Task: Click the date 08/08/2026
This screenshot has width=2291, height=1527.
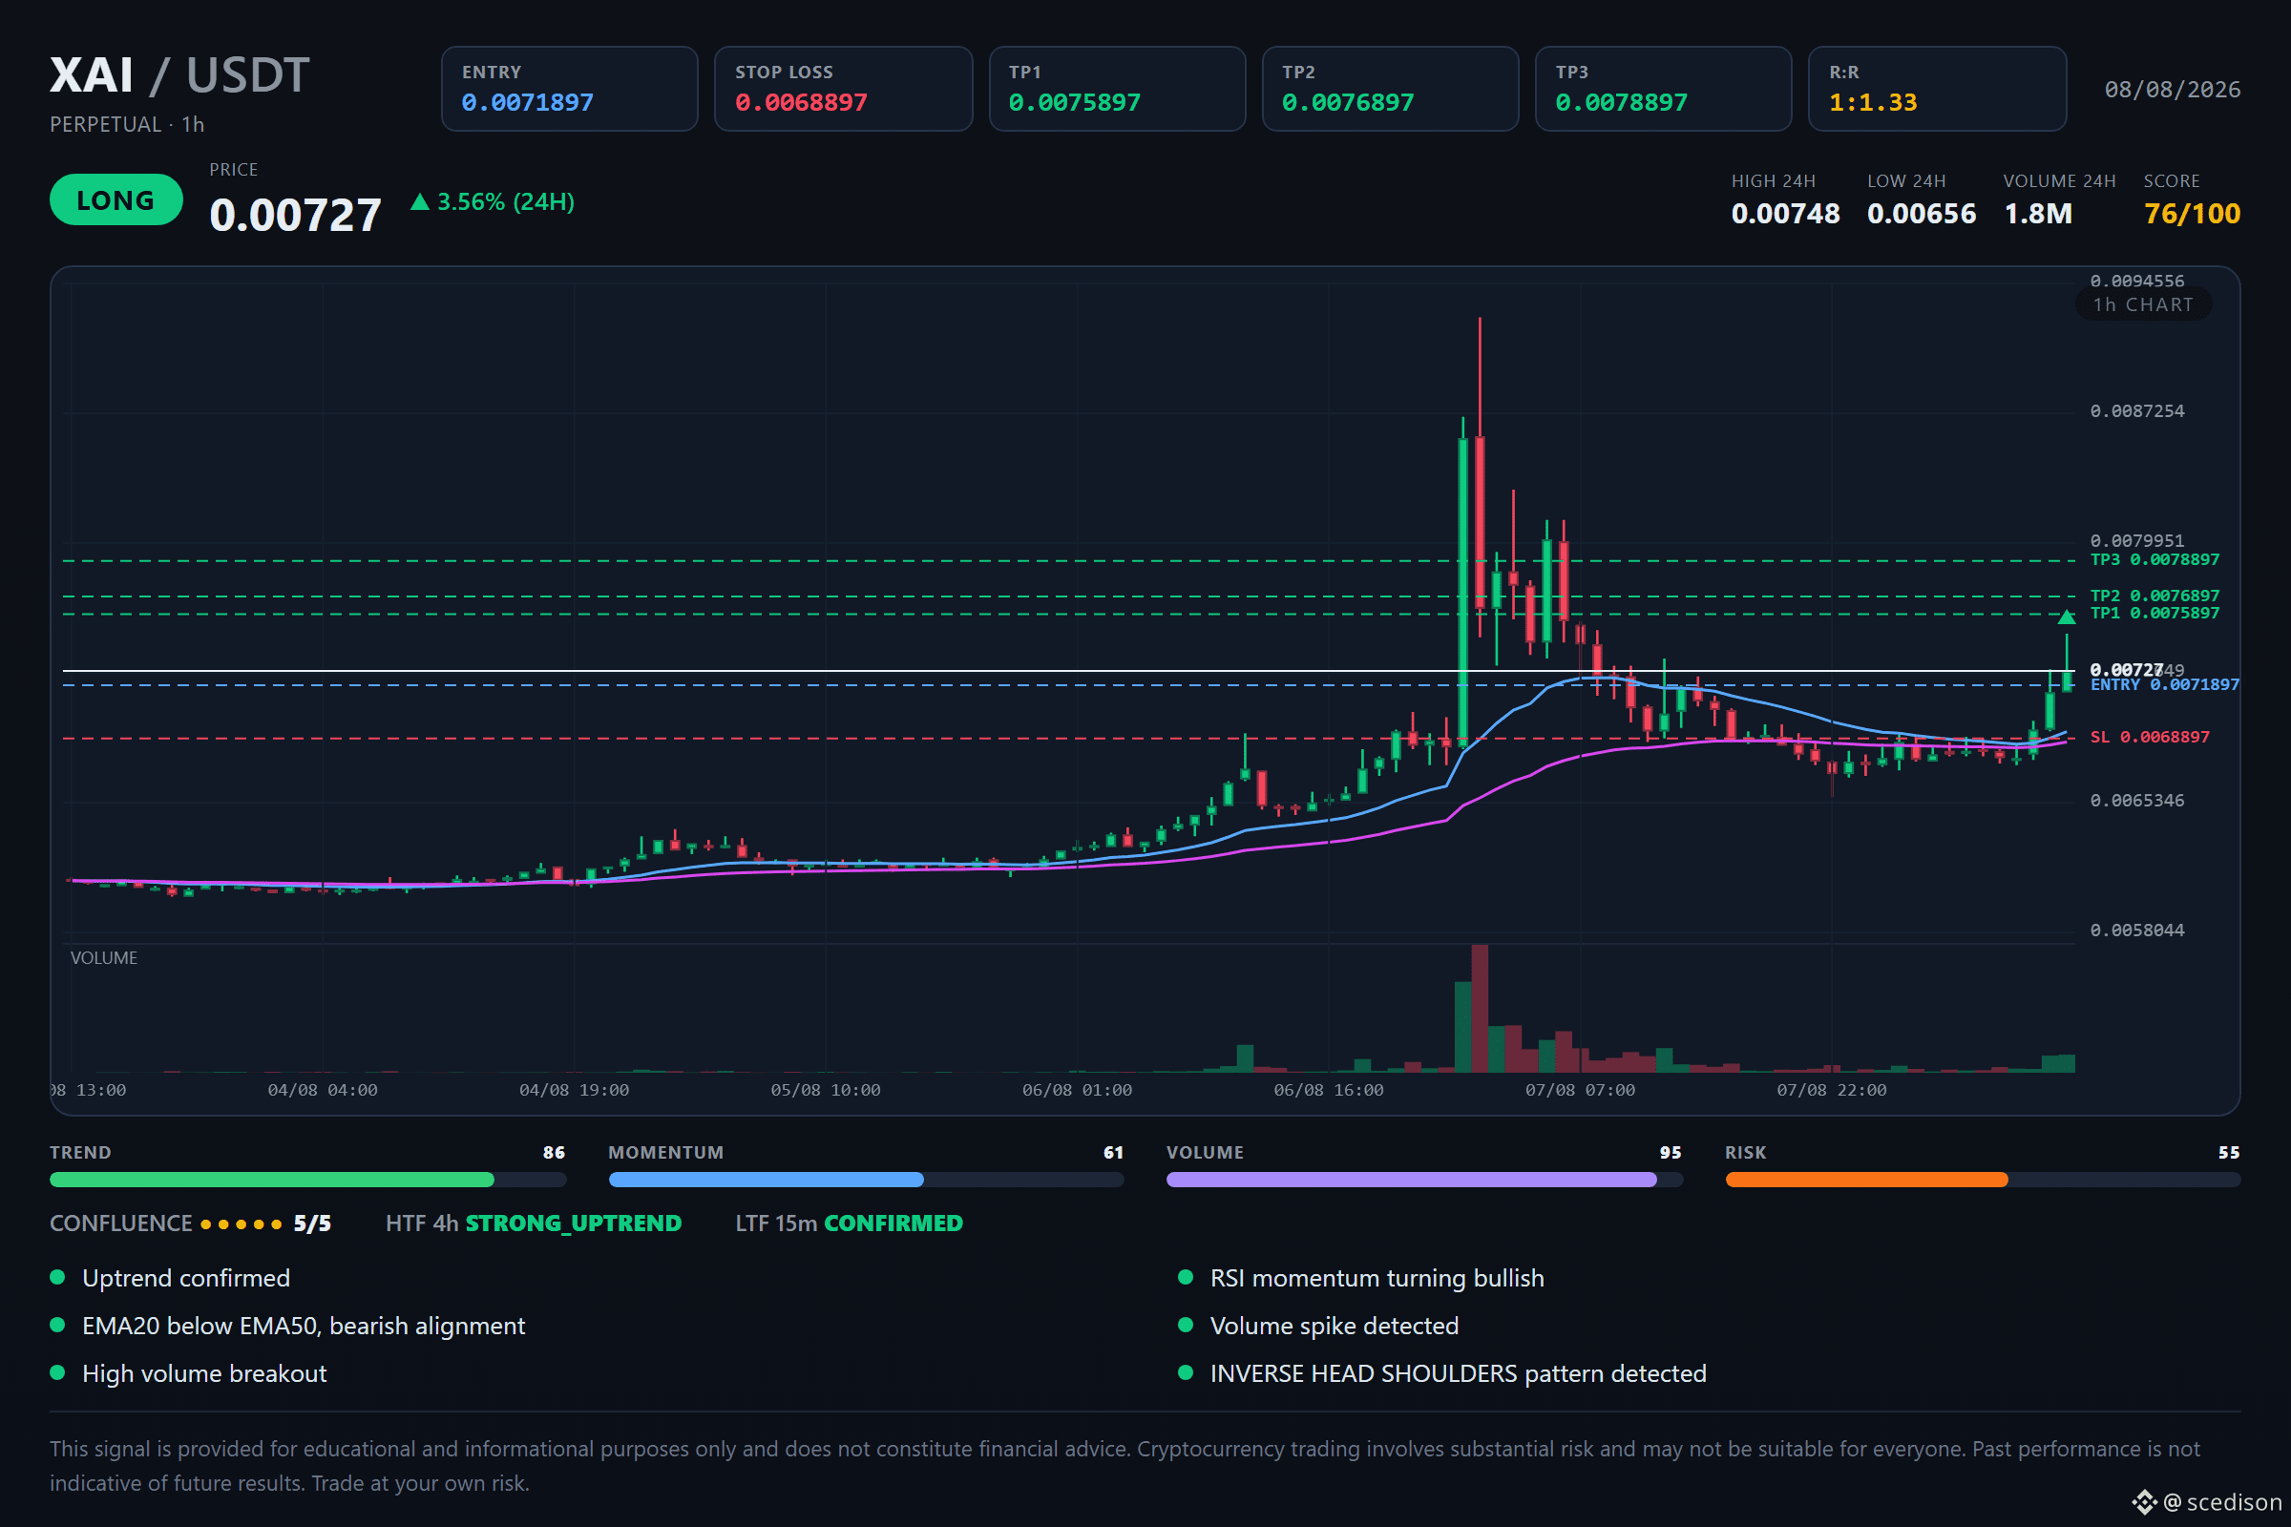Action: click(2173, 90)
